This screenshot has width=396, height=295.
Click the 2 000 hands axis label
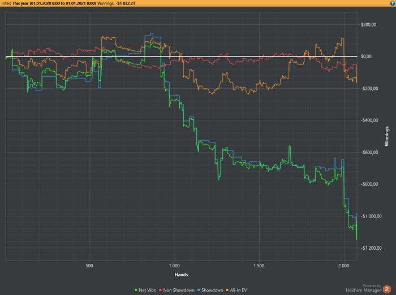tap(344, 266)
